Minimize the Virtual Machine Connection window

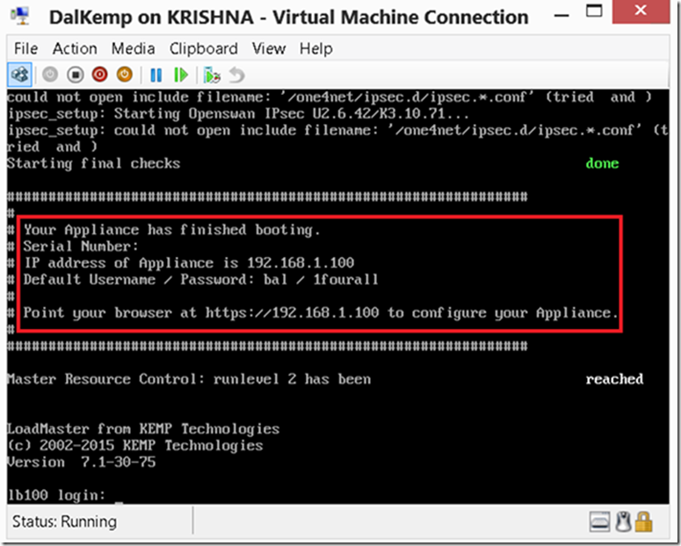[561, 16]
